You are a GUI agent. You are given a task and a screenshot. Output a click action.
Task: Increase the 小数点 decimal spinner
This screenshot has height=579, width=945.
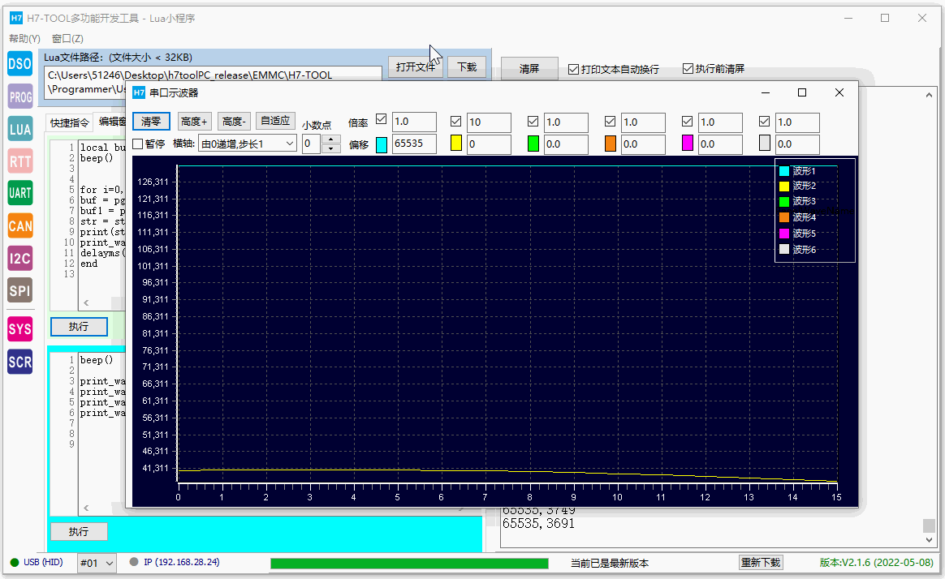coord(331,139)
